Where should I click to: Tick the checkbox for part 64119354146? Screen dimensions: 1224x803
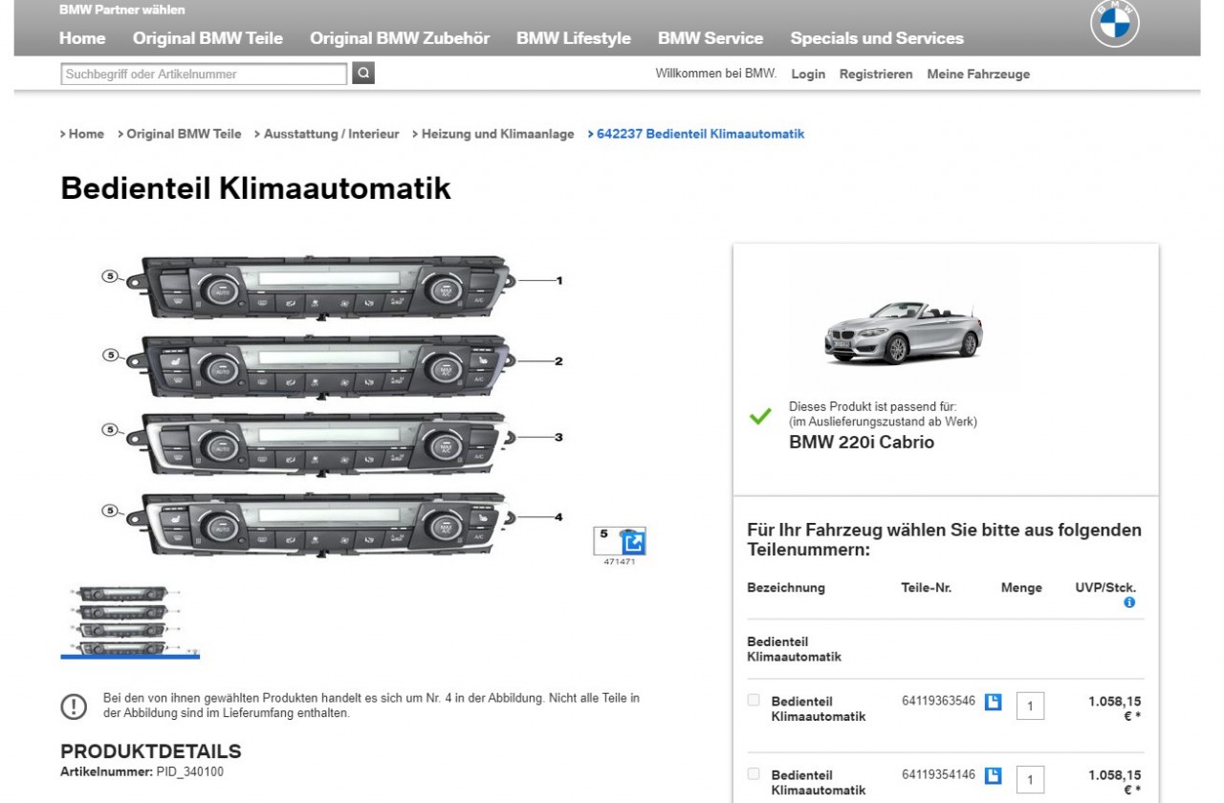coord(754,774)
